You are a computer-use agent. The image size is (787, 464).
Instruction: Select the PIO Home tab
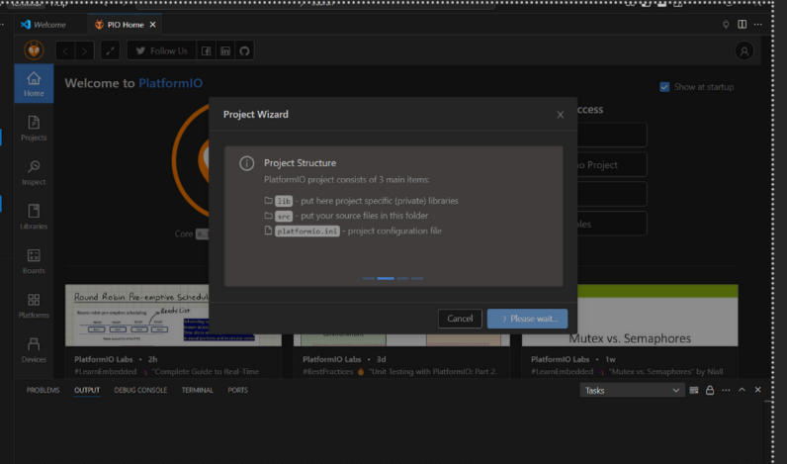tap(125, 25)
